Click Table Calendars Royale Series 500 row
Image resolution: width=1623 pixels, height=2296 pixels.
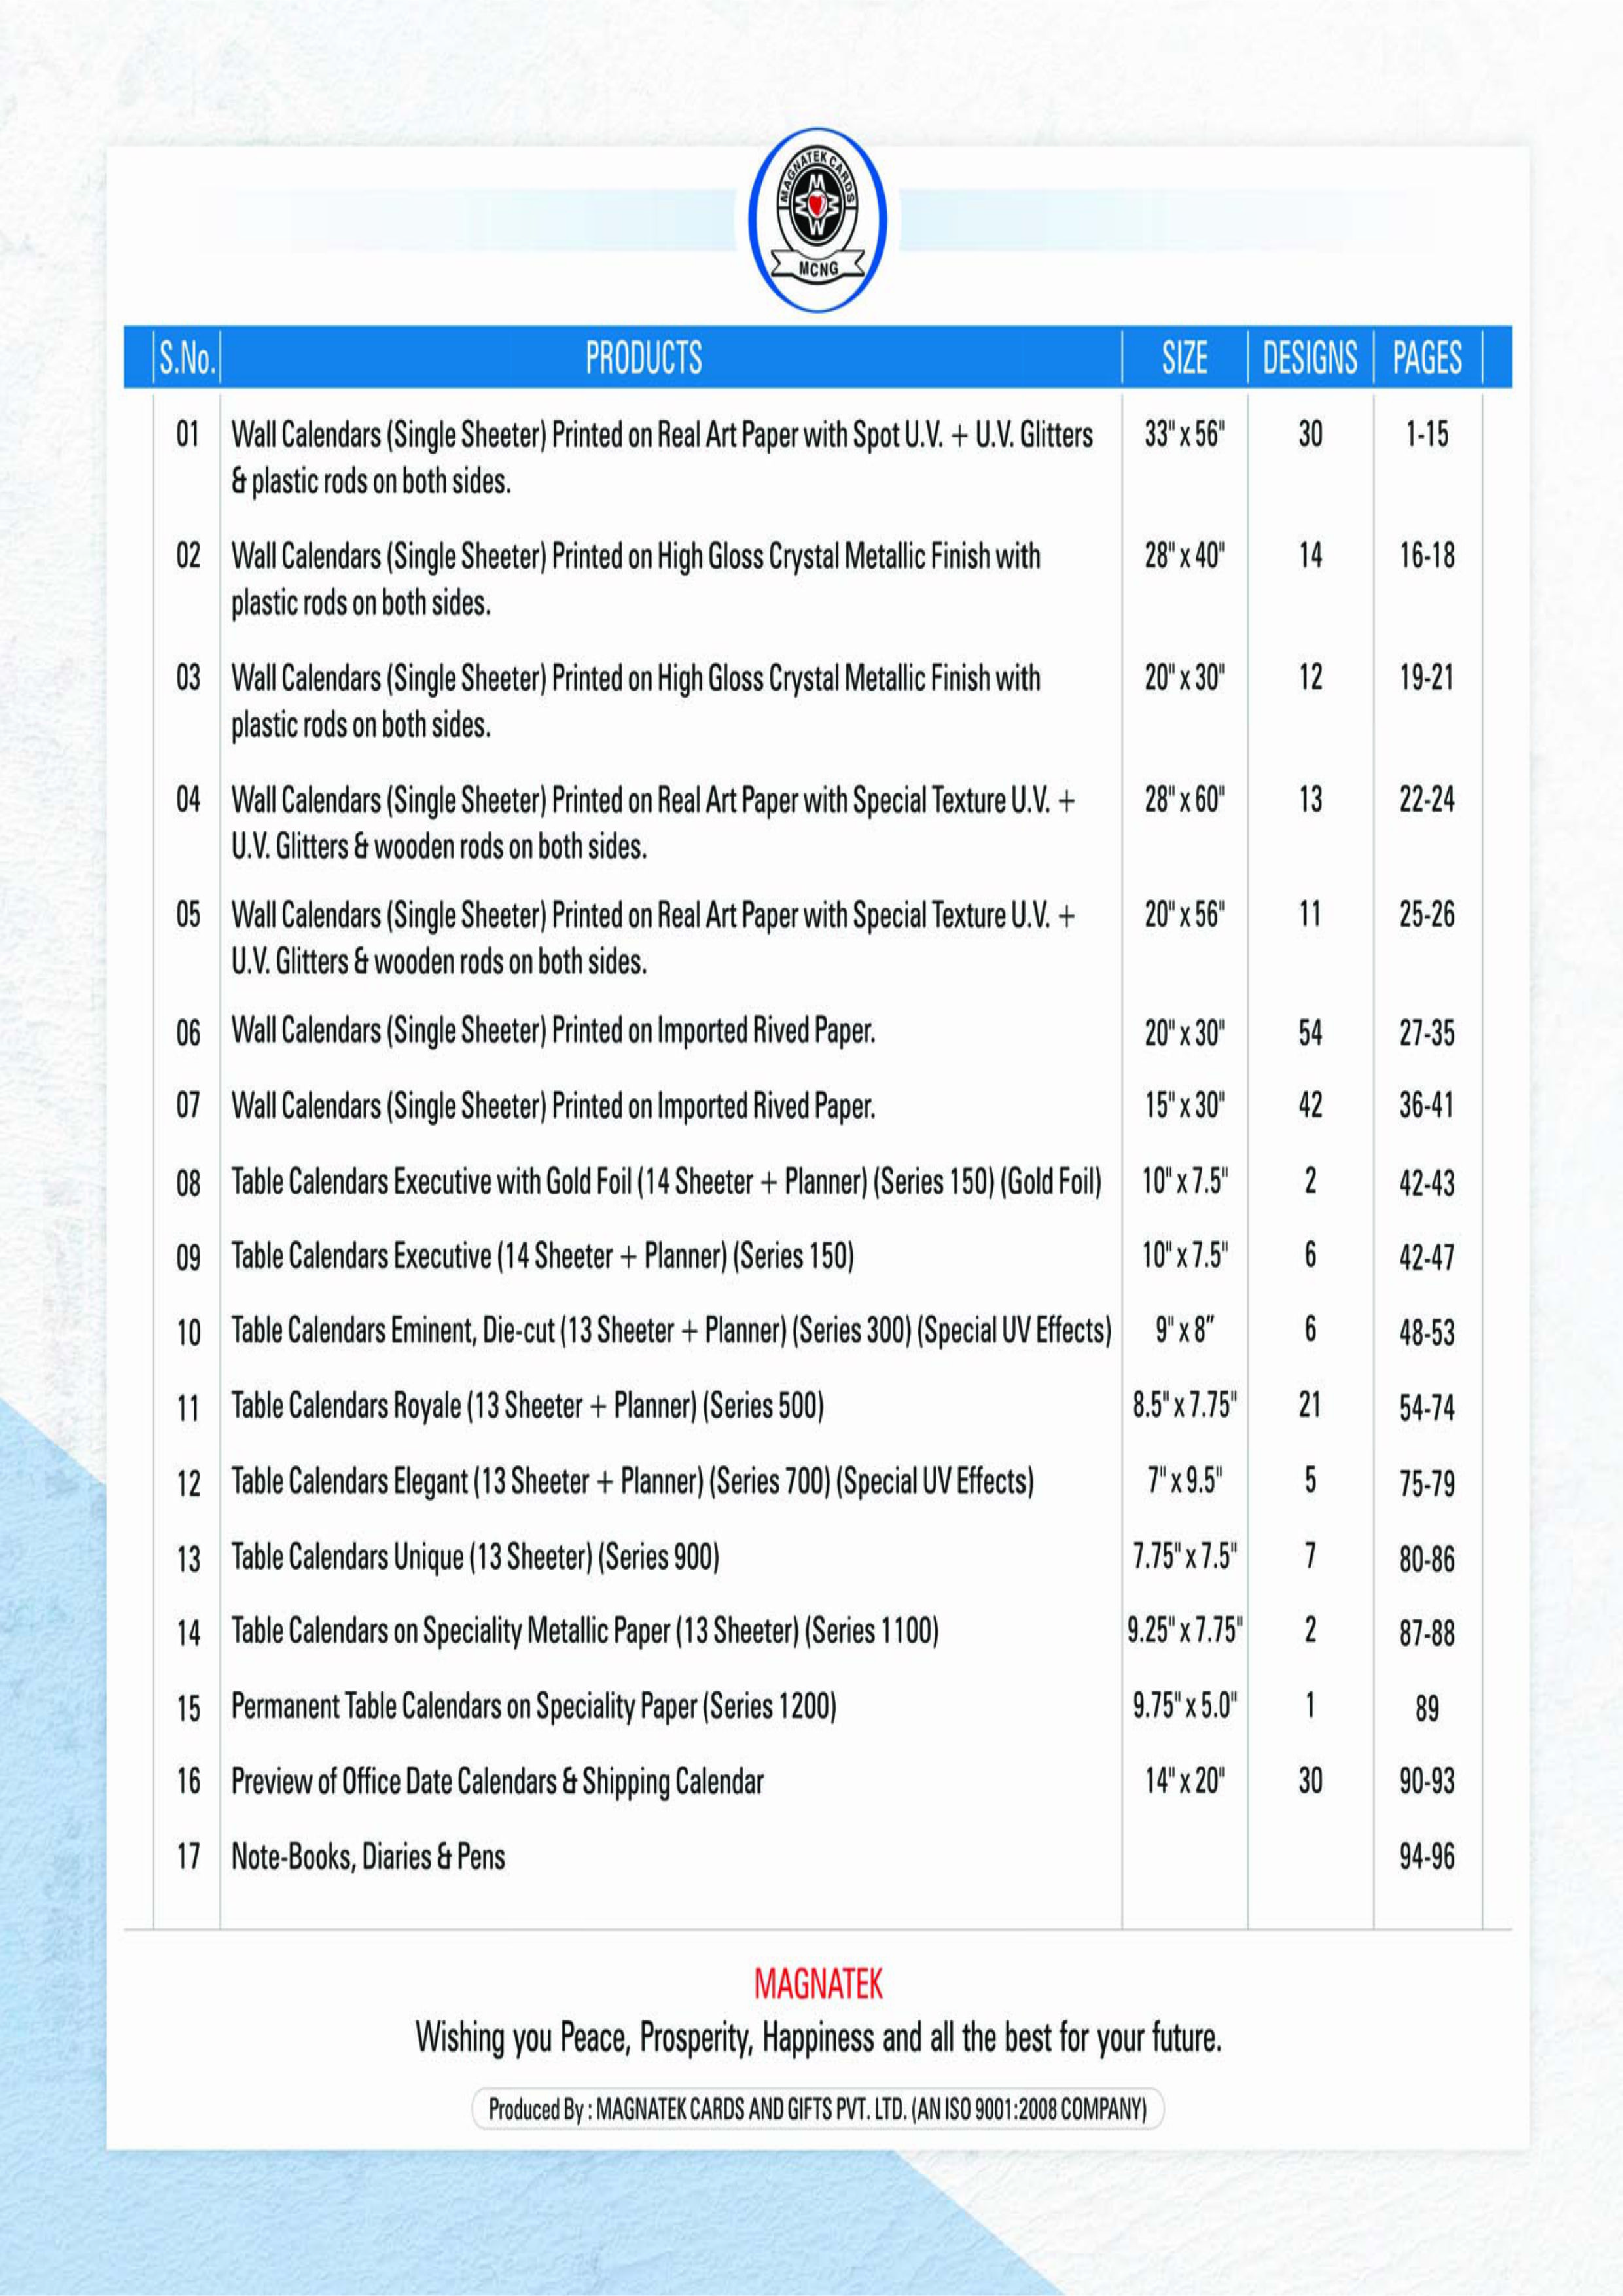pos(527,1406)
